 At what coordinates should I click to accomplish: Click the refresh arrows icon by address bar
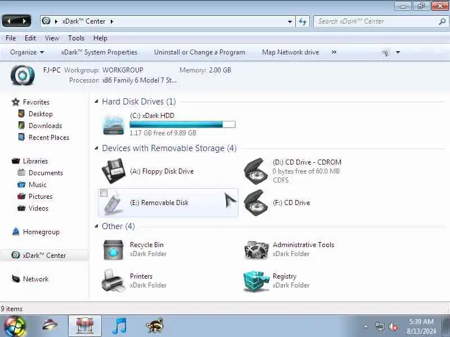tap(303, 21)
